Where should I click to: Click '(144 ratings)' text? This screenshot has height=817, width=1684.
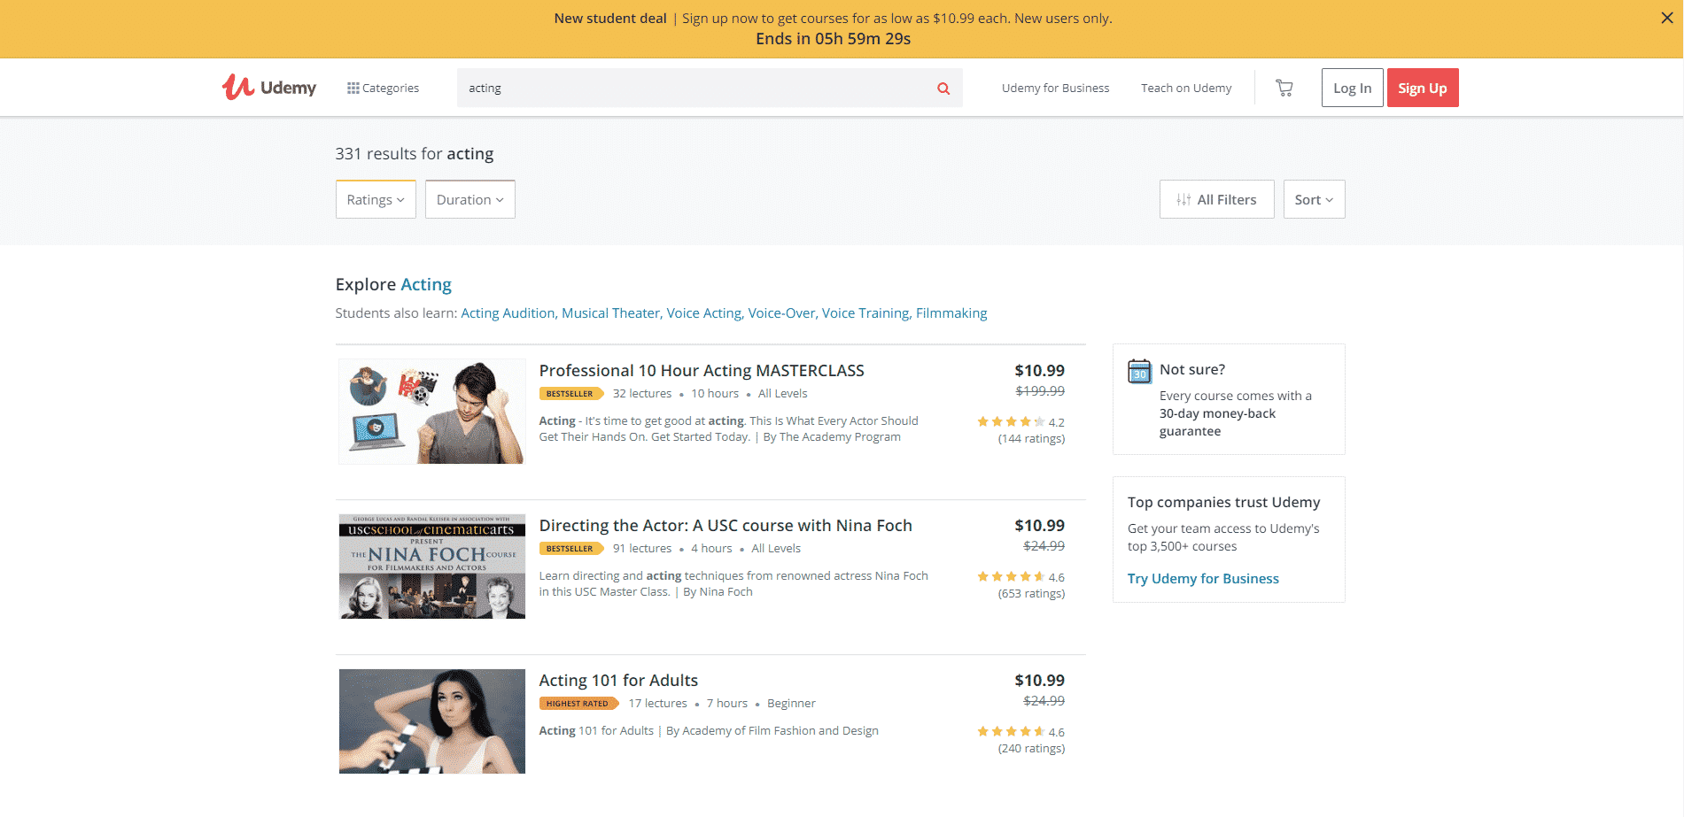1031,439
